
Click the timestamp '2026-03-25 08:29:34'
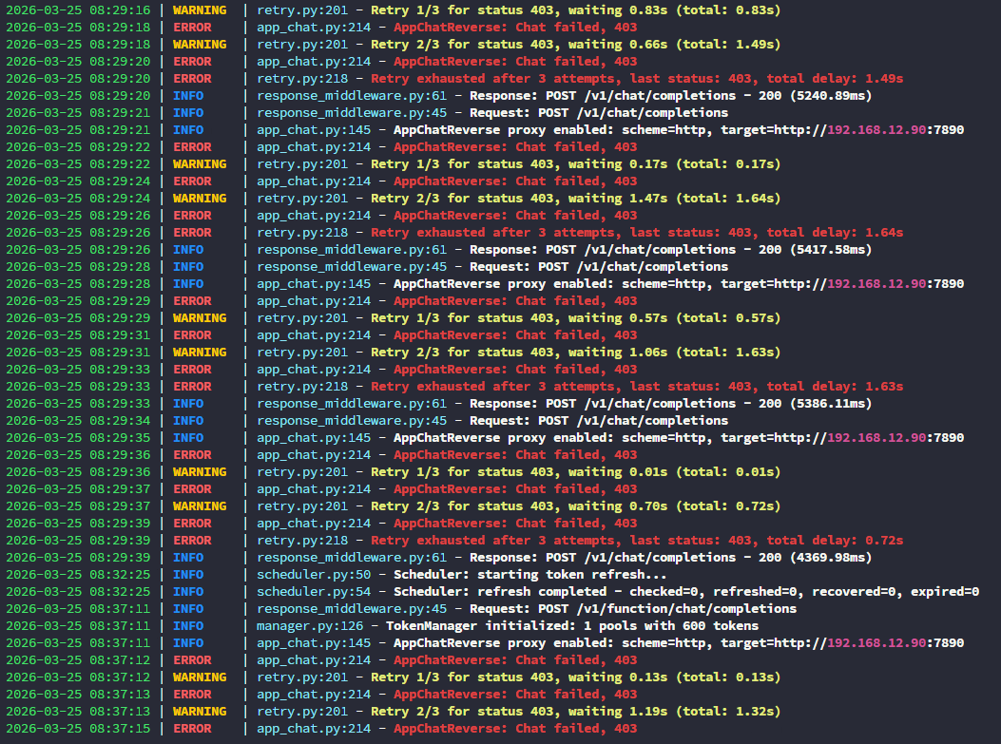tap(79, 421)
